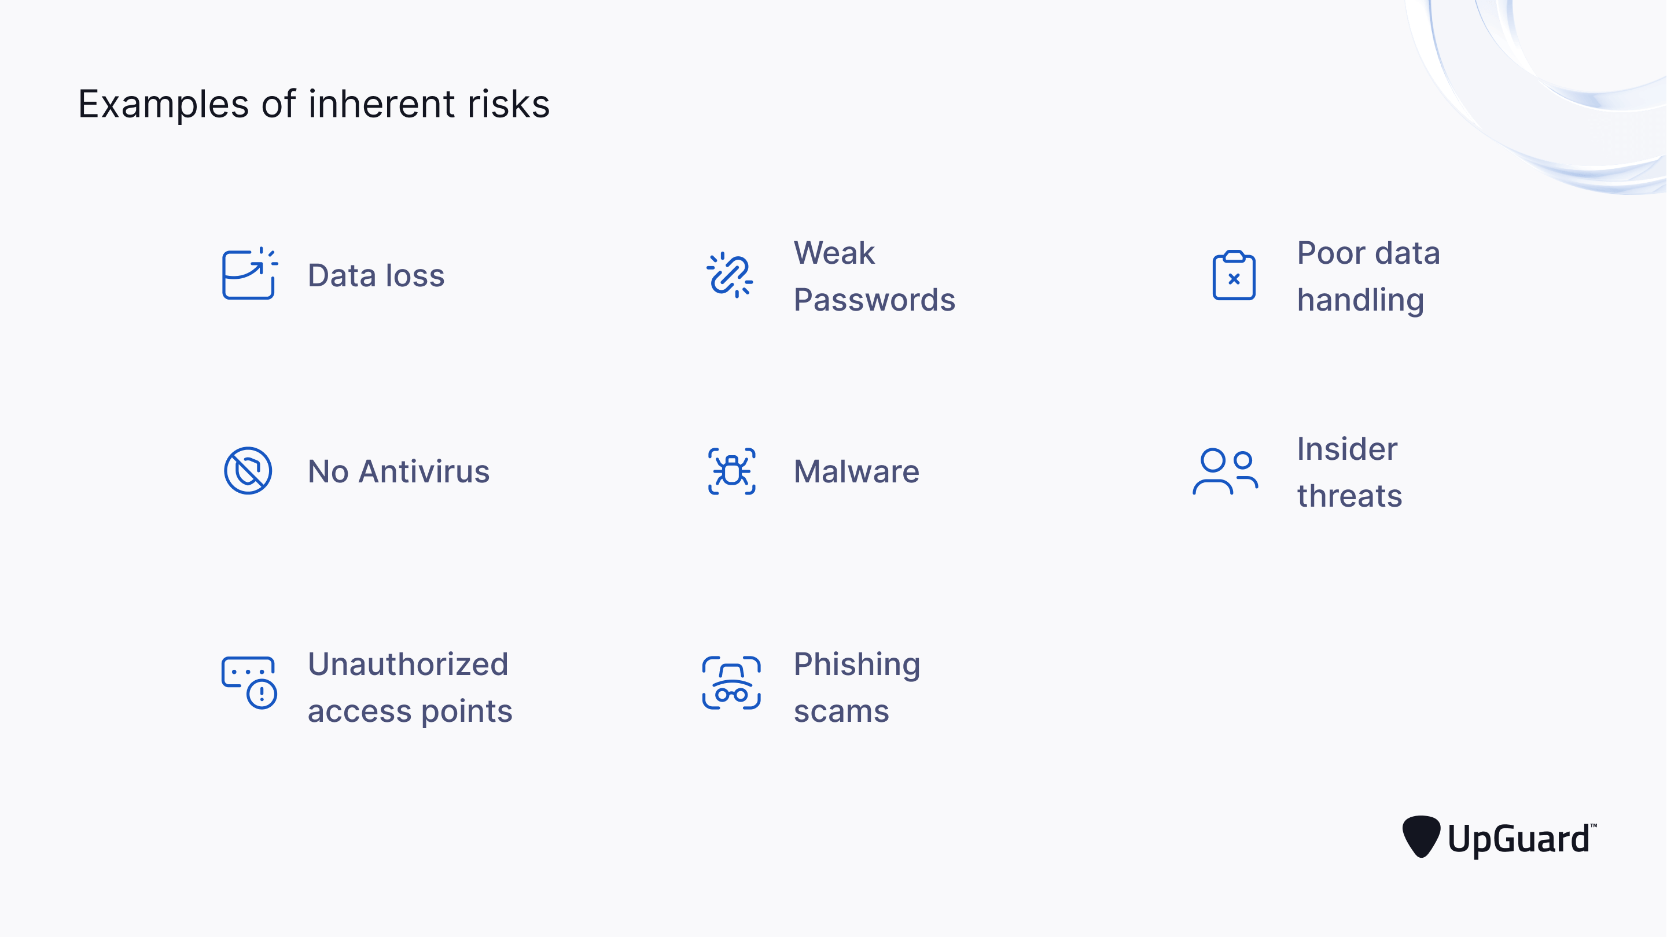
Task: Select the "Weak Passwords" text
Action: (x=874, y=276)
